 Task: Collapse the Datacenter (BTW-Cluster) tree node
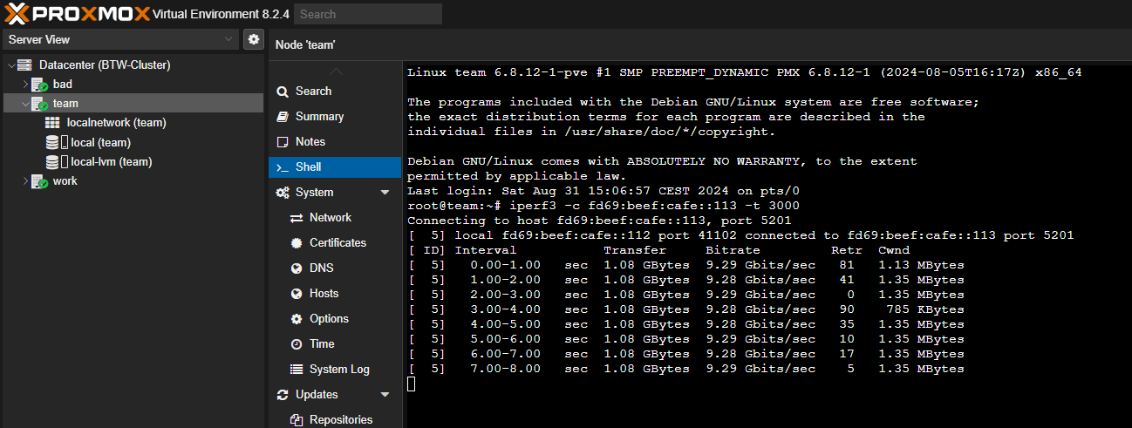pyautogui.click(x=10, y=65)
